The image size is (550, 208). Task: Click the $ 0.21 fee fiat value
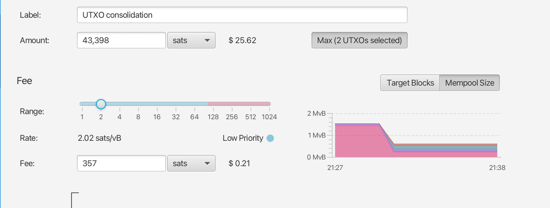tap(239, 163)
